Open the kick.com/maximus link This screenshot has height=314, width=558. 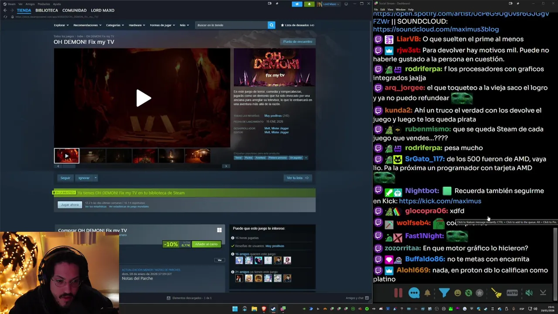[x=440, y=201]
